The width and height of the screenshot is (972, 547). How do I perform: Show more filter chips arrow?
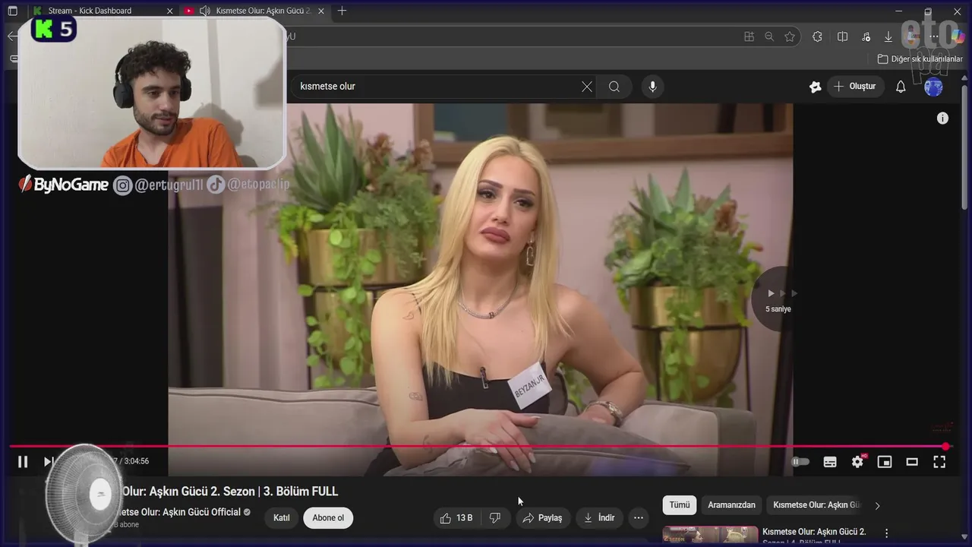point(877,506)
